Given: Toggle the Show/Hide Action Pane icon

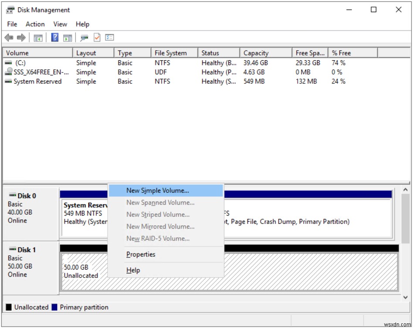Looking at the screenshot, I should click(x=67, y=37).
